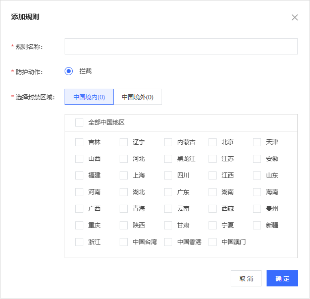The height and width of the screenshot is (299, 310).
Task: Check the 山东 checkbox
Action: pyautogui.click(x=257, y=175)
